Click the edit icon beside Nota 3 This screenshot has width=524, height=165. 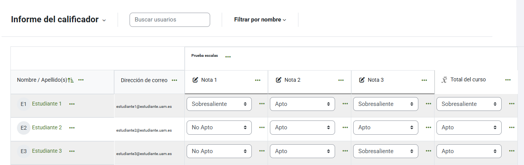pos(362,80)
